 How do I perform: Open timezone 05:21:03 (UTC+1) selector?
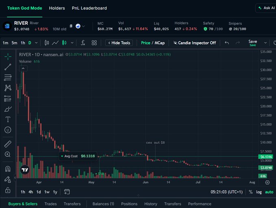tap(226, 192)
